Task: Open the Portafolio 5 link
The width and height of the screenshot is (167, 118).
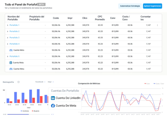Action: coord(14,57)
